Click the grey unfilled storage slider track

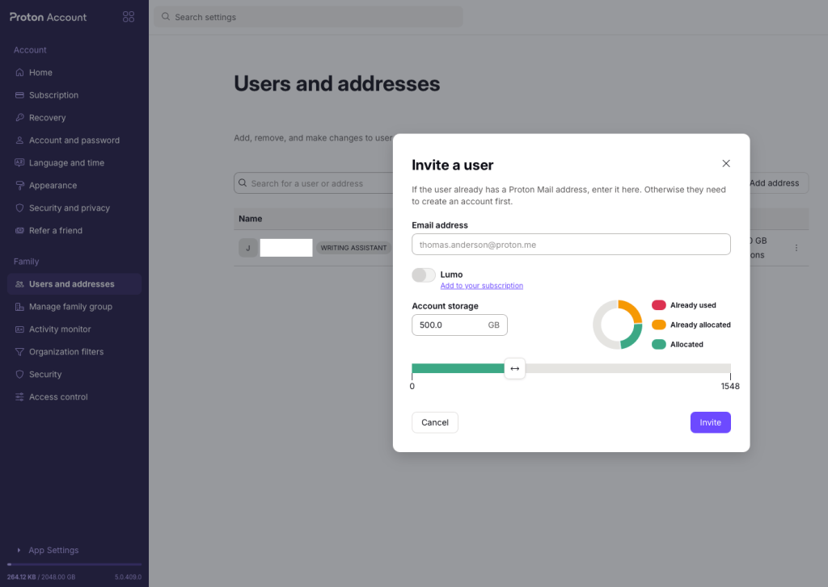click(627, 368)
